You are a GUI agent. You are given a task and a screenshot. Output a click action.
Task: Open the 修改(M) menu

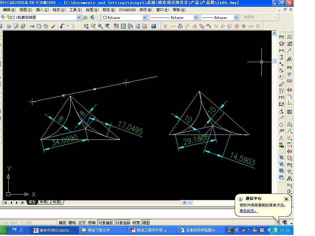(x=146, y=10)
